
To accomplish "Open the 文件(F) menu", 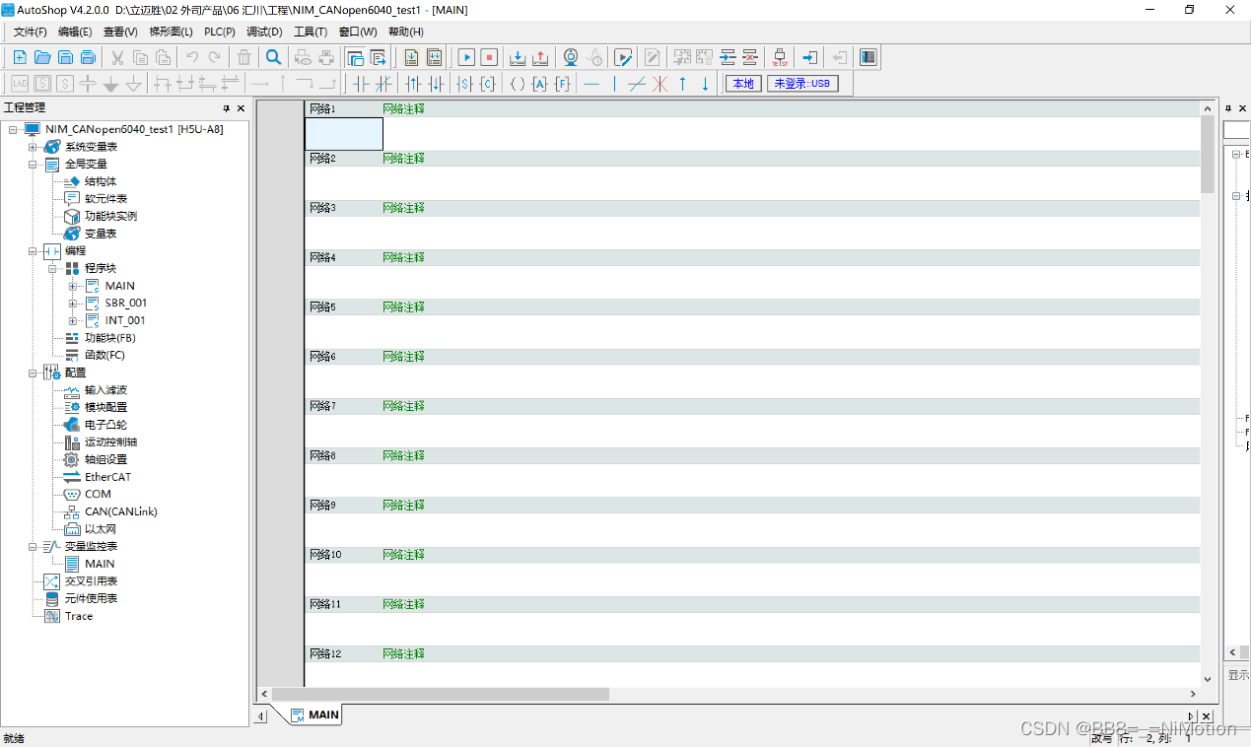I will point(30,32).
